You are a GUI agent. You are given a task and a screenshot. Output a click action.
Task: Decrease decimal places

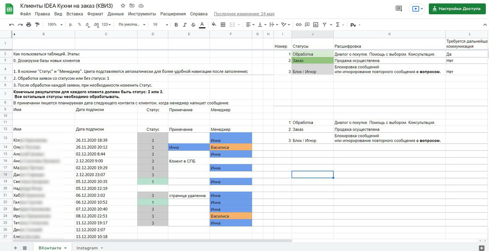(87, 25)
